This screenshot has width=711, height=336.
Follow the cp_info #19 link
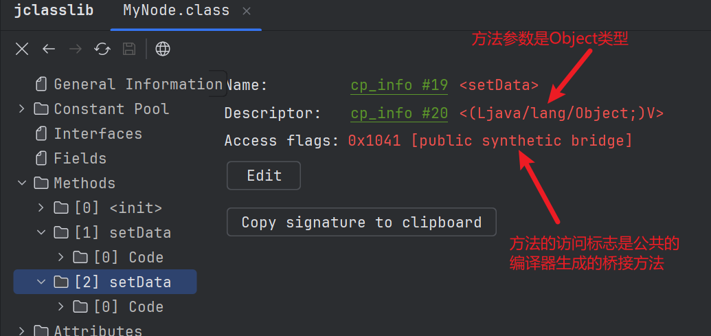(x=399, y=85)
